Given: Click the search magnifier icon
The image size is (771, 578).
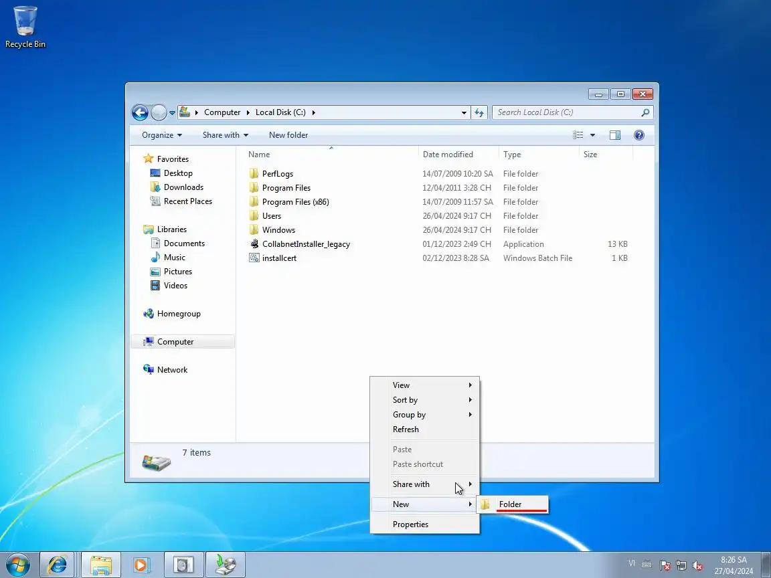Looking at the screenshot, I should (646, 112).
